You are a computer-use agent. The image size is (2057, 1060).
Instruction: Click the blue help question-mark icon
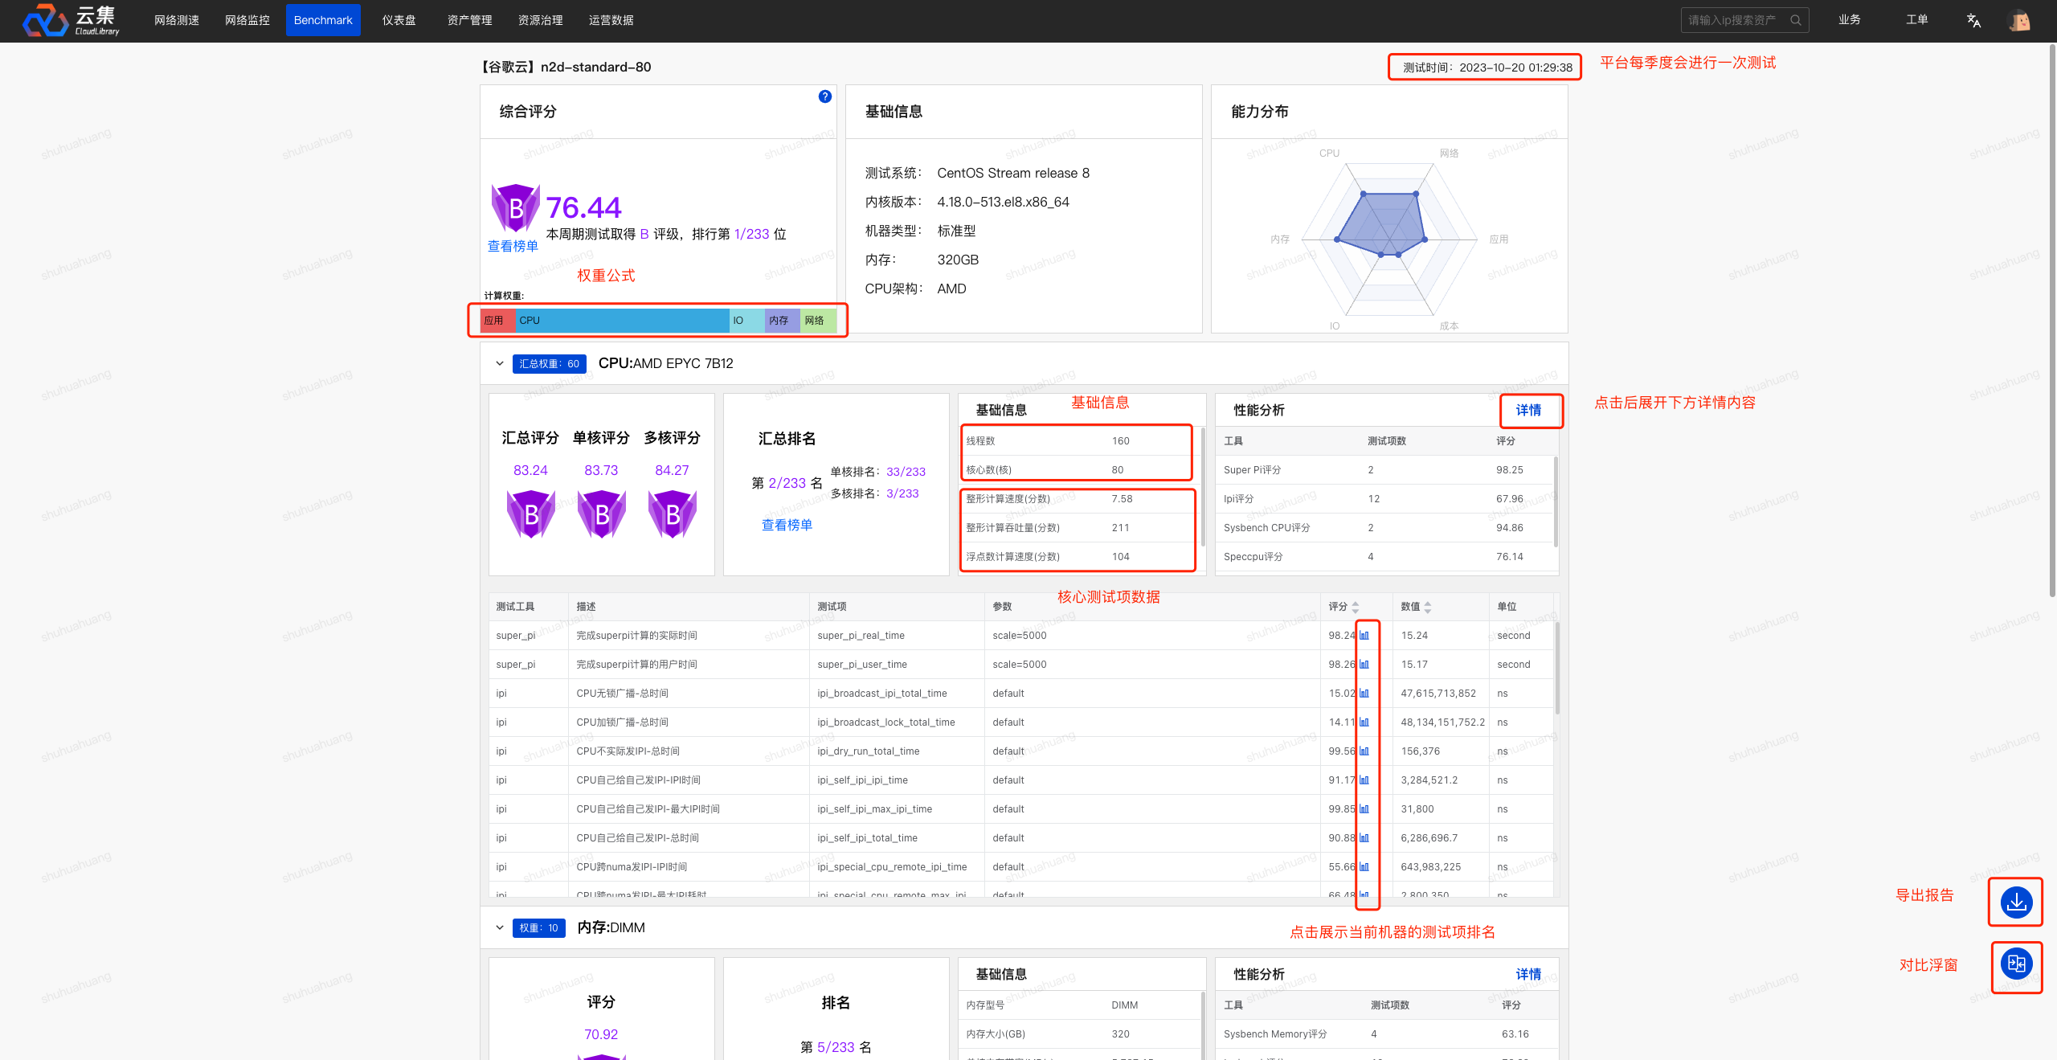coord(824,96)
